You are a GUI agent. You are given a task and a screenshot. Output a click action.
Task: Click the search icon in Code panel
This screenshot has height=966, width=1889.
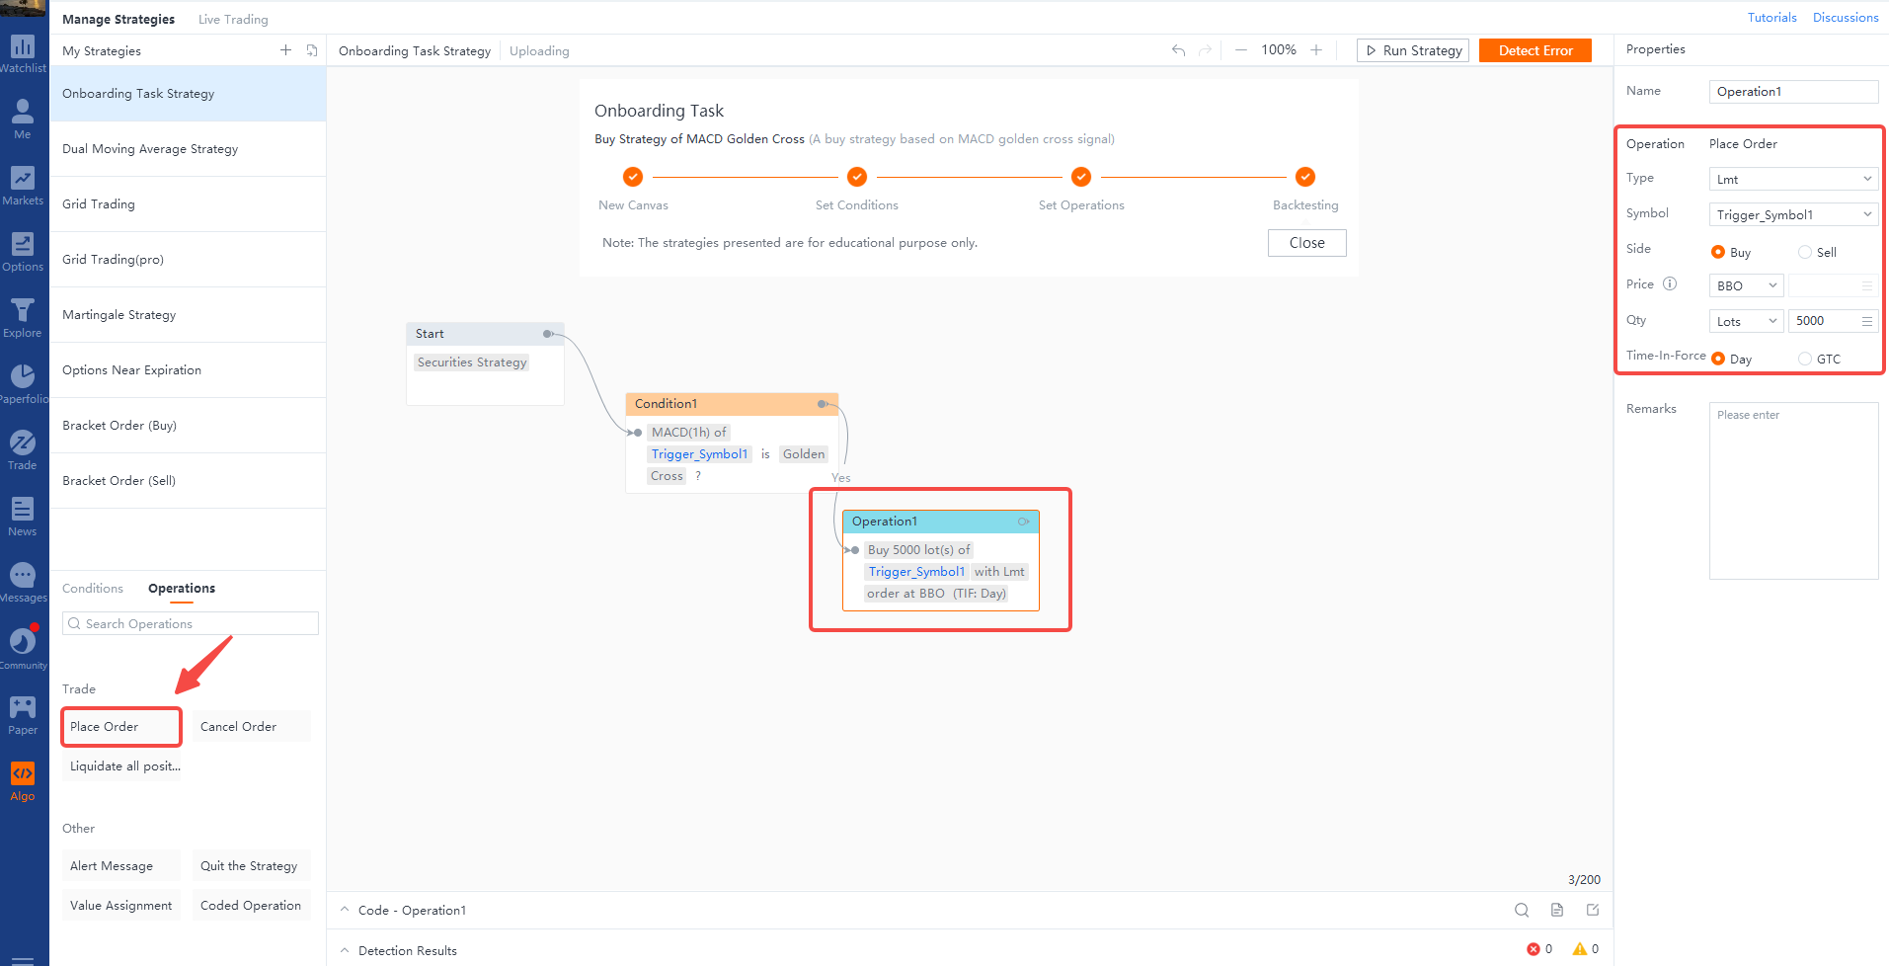coord(1522,910)
